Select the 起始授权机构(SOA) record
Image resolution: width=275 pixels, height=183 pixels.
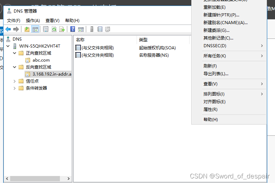157,48
